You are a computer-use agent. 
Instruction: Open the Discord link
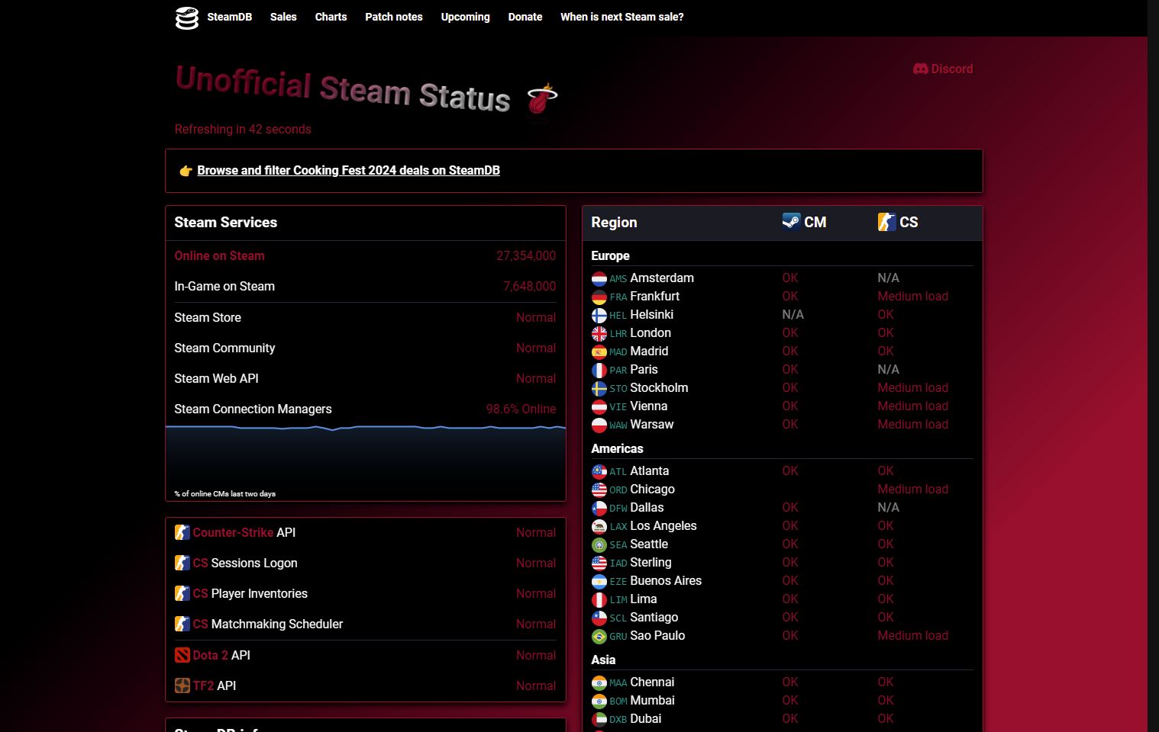coord(943,69)
